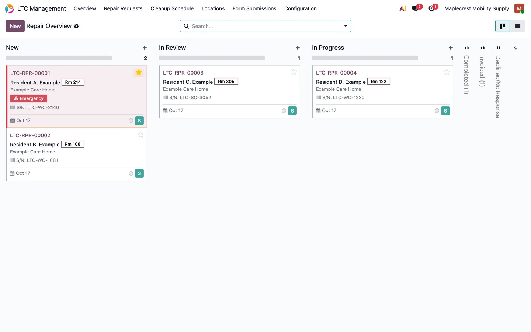Expand the folded Invoiced column

click(x=483, y=48)
